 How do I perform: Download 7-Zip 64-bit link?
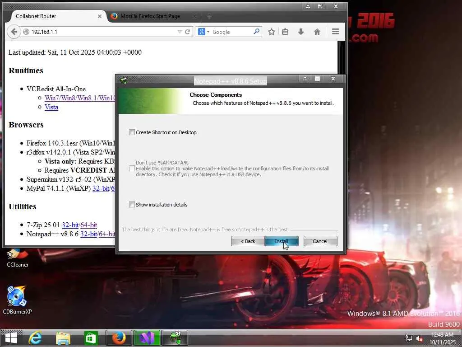pyautogui.click(x=89, y=225)
